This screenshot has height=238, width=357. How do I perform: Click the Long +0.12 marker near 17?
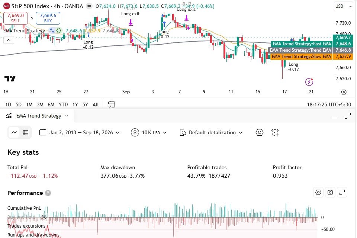pyautogui.click(x=293, y=67)
